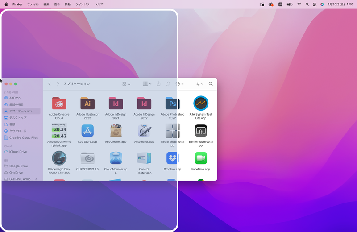Select BetterTouchTool.app icon

[201, 131]
